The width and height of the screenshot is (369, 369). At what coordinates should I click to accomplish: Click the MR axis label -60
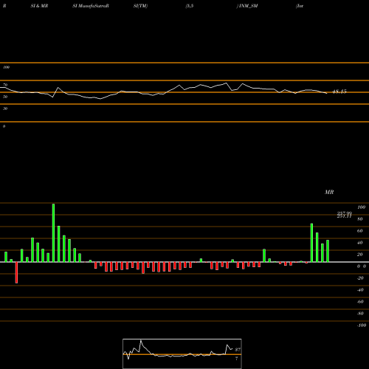[x=360, y=302]
